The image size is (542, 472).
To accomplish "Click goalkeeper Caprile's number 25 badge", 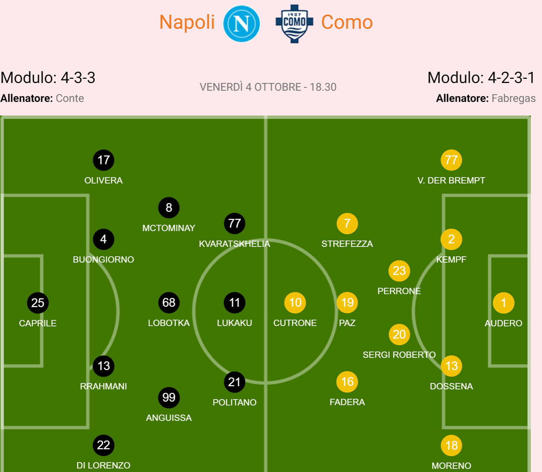I will (x=38, y=303).
